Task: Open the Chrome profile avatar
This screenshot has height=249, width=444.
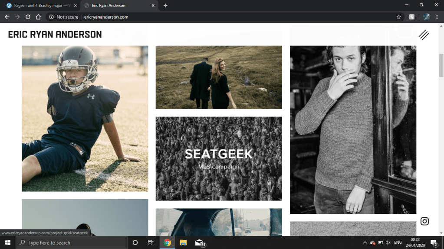Action: 426,17
